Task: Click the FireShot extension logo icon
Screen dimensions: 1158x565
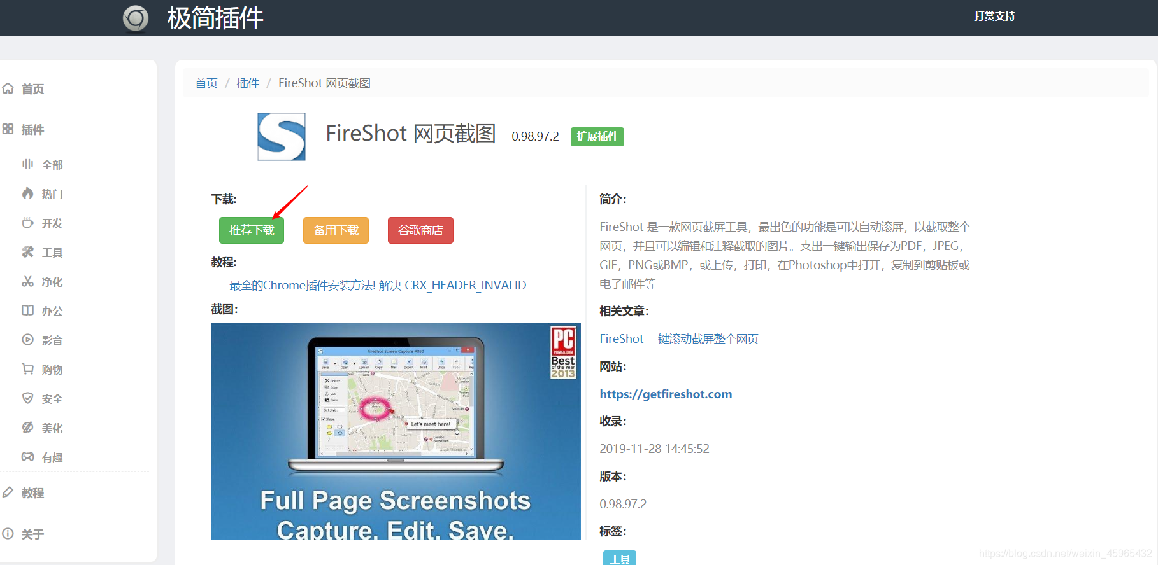Action: 282,137
